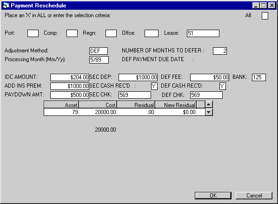
Task: Focus the Number of Months to Defer field
Action: tap(220, 51)
